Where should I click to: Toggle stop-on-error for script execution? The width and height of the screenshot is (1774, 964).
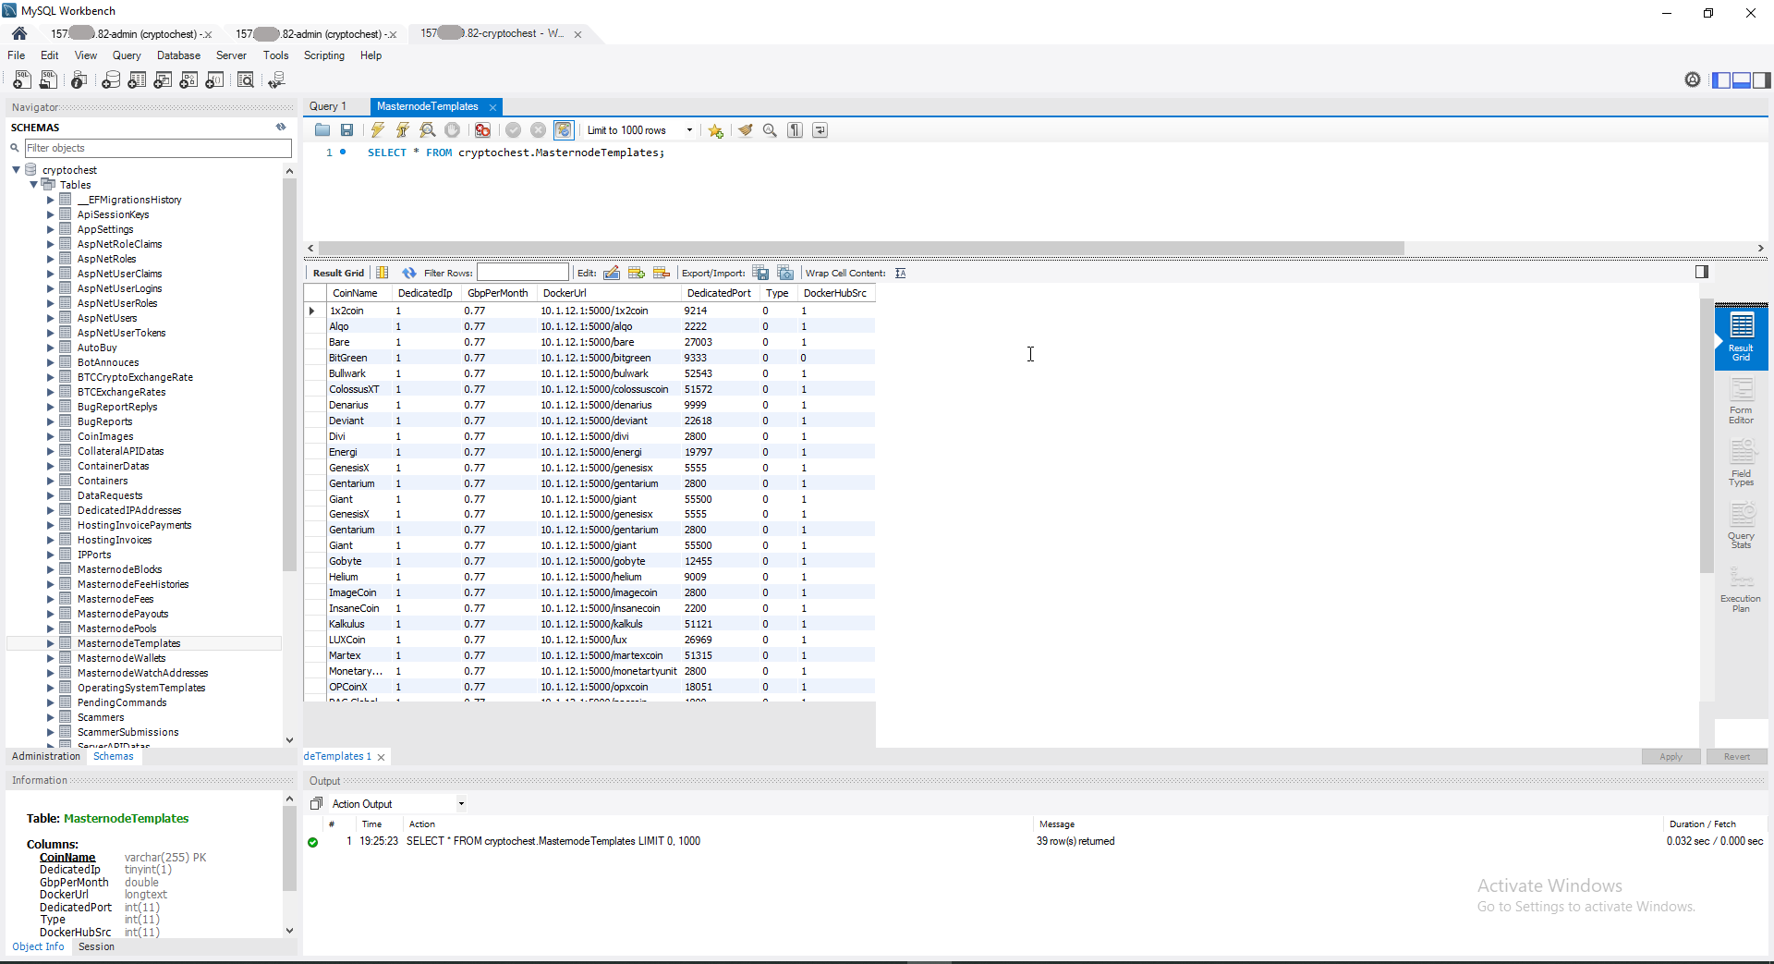[x=483, y=130]
